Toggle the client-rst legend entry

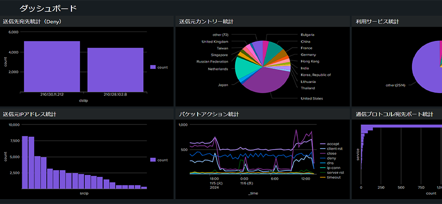coord(335,148)
